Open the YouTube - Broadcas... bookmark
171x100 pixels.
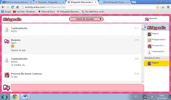pyautogui.click(x=24, y=12)
